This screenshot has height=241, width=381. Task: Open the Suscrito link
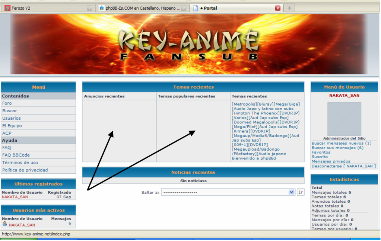coord(320,157)
